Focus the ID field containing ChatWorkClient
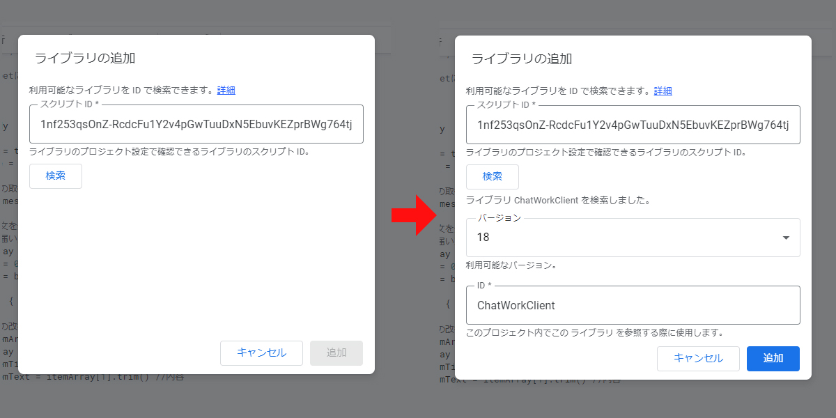The height and width of the screenshot is (418, 836). pyautogui.click(x=633, y=305)
